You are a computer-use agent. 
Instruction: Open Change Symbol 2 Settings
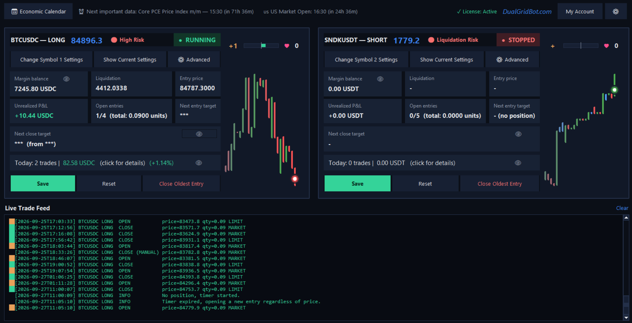366,60
